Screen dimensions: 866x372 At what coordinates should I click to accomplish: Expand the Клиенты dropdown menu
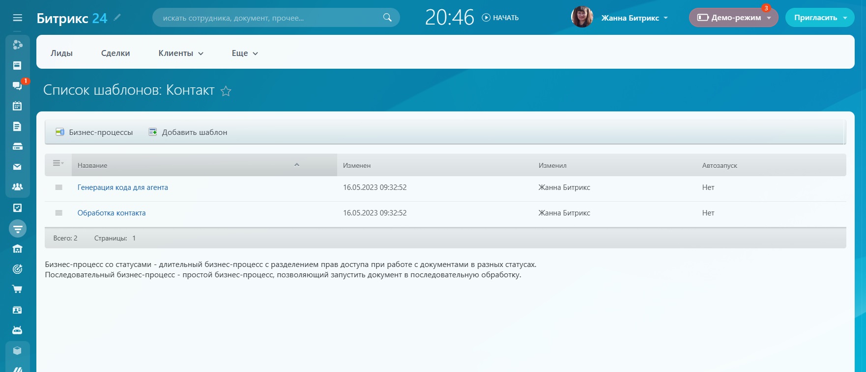[180, 53]
